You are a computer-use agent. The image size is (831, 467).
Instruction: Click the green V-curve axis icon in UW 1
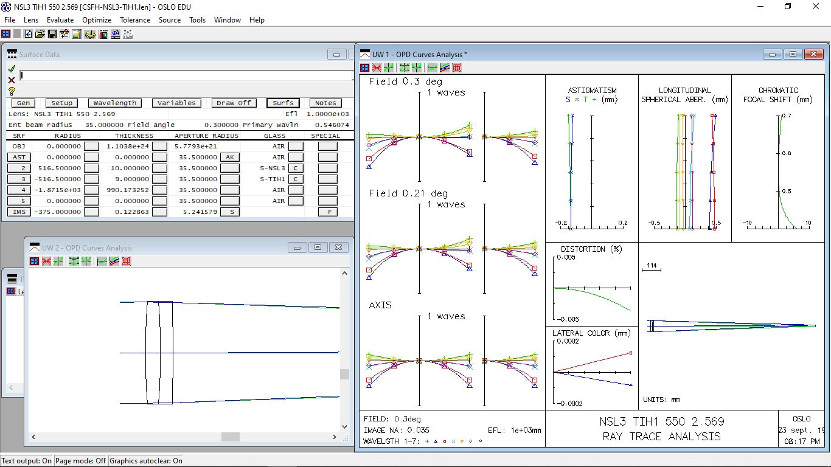click(x=417, y=68)
